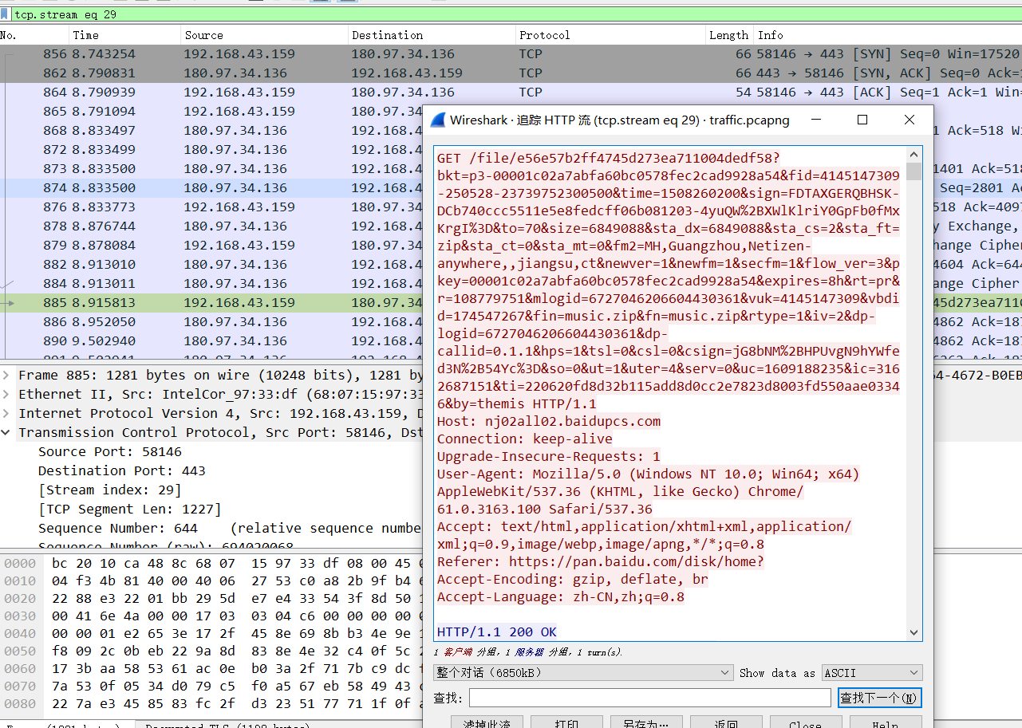Image resolution: width=1022 pixels, height=728 pixels.
Task: Click the Filter Out This Stream (滤掉此流) button
Action: pyautogui.click(x=486, y=723)
